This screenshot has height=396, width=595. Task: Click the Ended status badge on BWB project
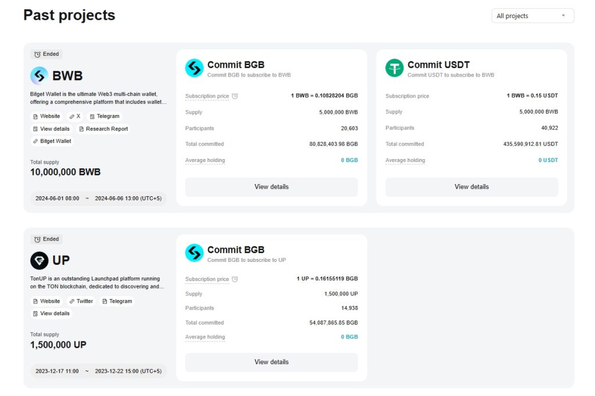tap(46, 53)
